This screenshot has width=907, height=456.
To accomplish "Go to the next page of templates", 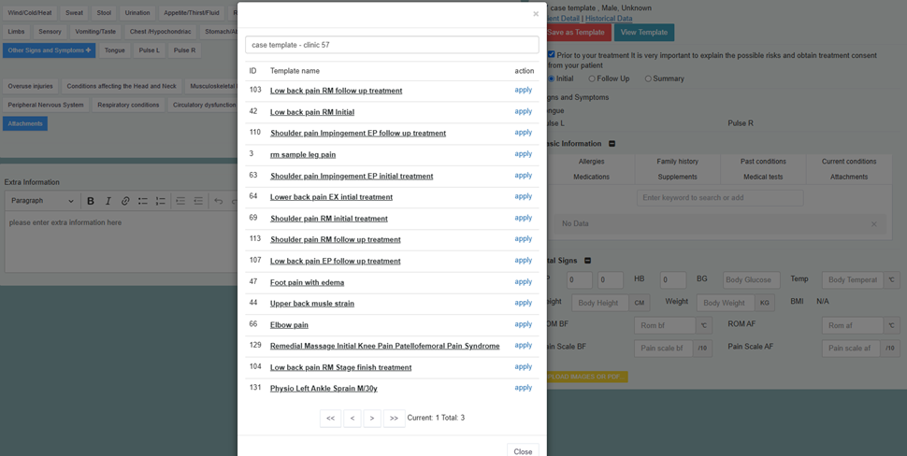I will click(x=372, y=419).
